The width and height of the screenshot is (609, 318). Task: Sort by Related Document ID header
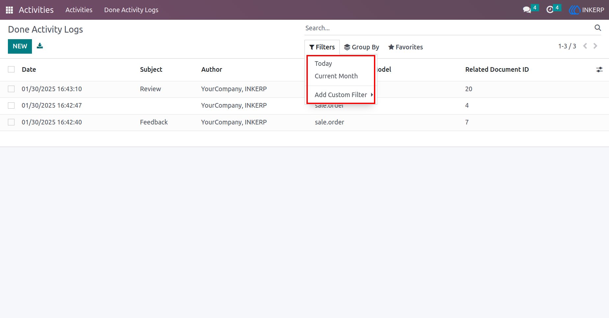[x=497, y=69]
